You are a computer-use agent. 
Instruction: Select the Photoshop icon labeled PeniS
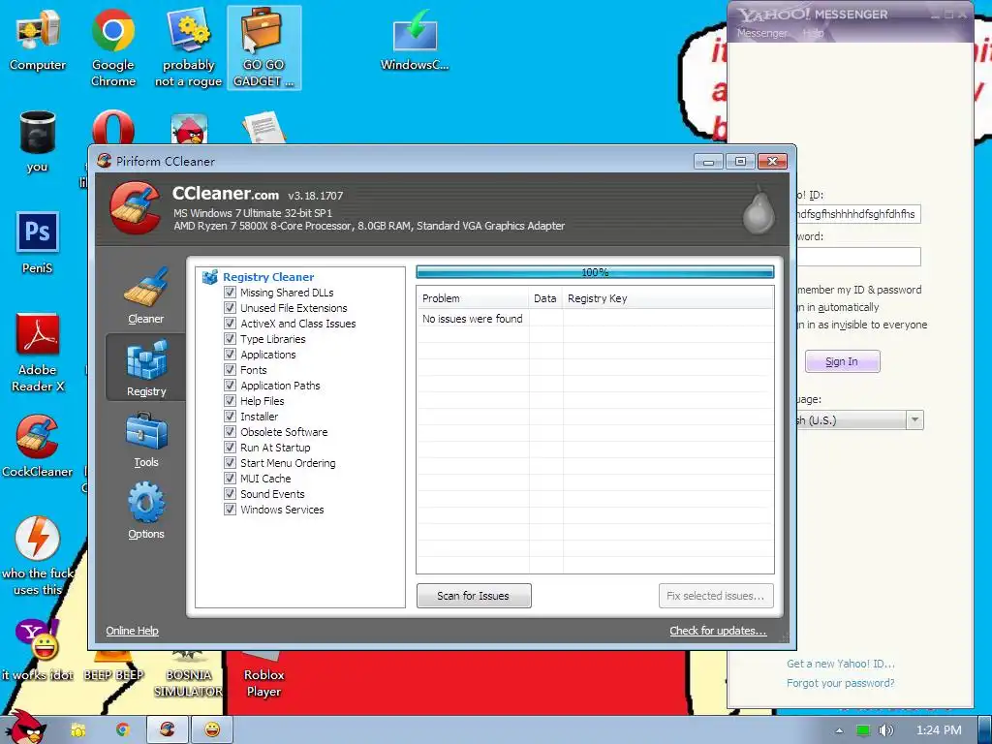pyautogui.click(x=38, y=243)
